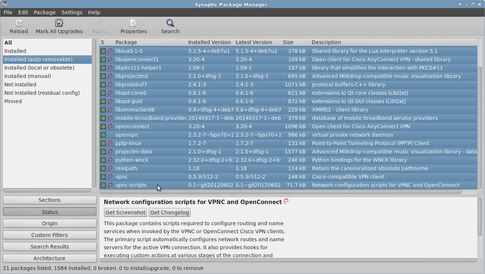
Task: Switch to the Origin filter view
Action: pos(50,223)
